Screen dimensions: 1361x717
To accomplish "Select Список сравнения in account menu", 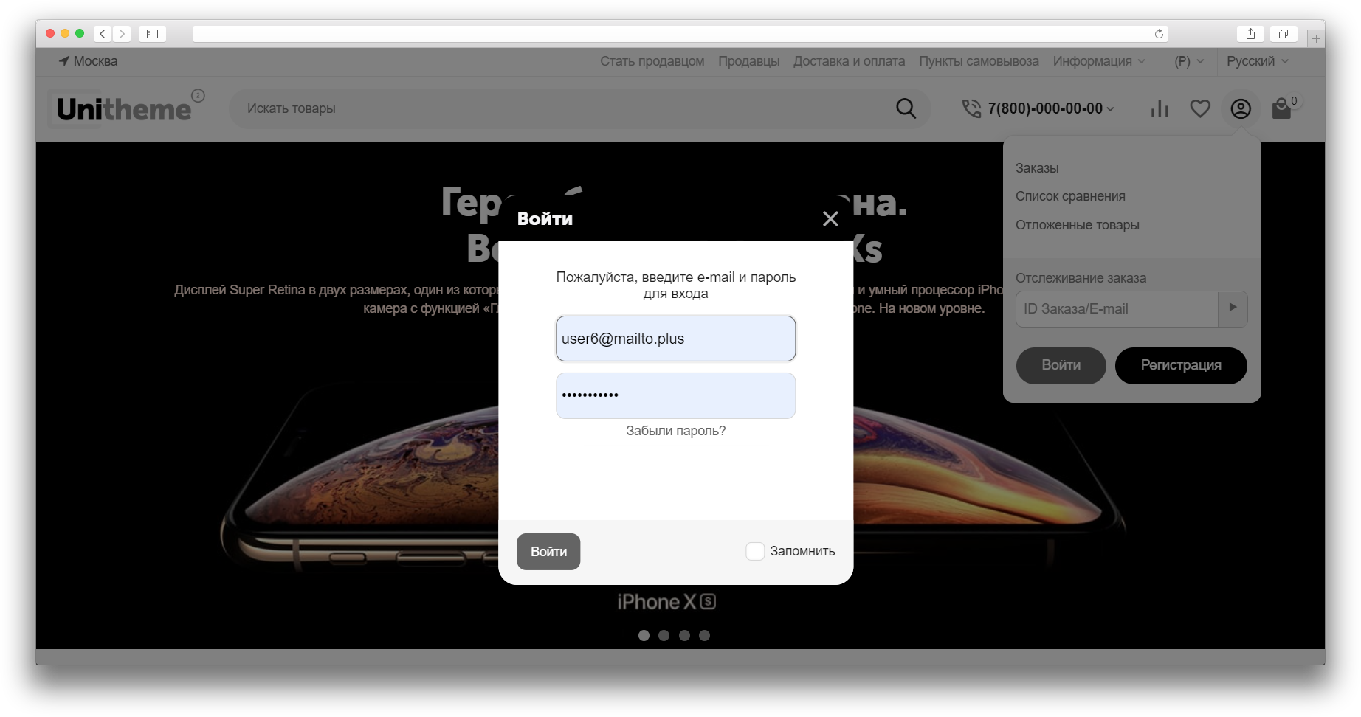I will [1070, 196].
